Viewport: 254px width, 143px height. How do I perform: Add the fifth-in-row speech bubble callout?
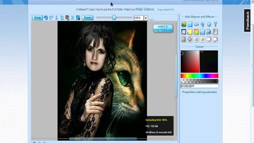click(x=209, y=39)
